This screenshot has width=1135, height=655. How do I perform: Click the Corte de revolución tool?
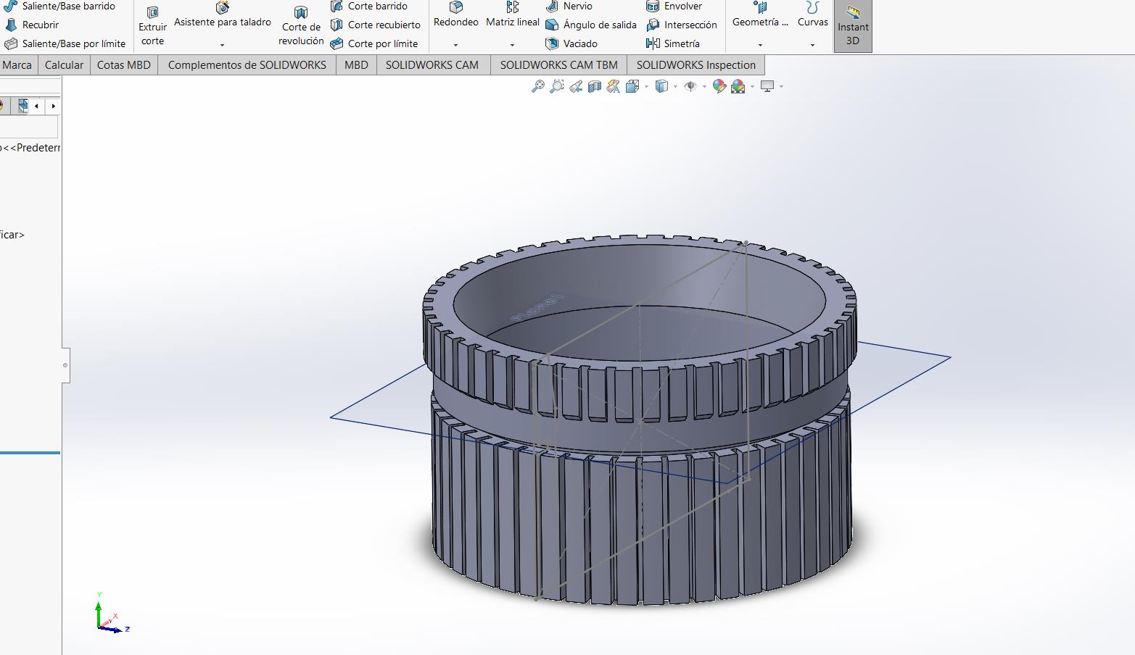300,26
